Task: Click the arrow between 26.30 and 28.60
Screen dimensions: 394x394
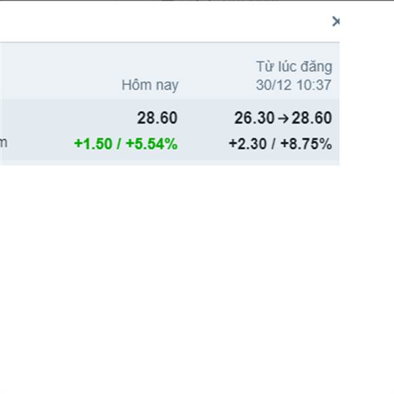Action: pos(284,118)
